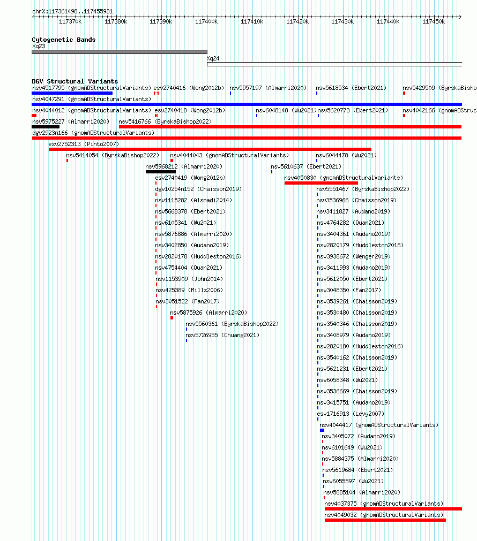477x541 pixels.
Task: Select nsv2820179 (Huddleston2016) label
Action: [360, 245]
